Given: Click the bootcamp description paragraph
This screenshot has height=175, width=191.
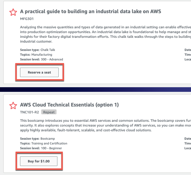Looking at the screenshot, I should [106, 125].
